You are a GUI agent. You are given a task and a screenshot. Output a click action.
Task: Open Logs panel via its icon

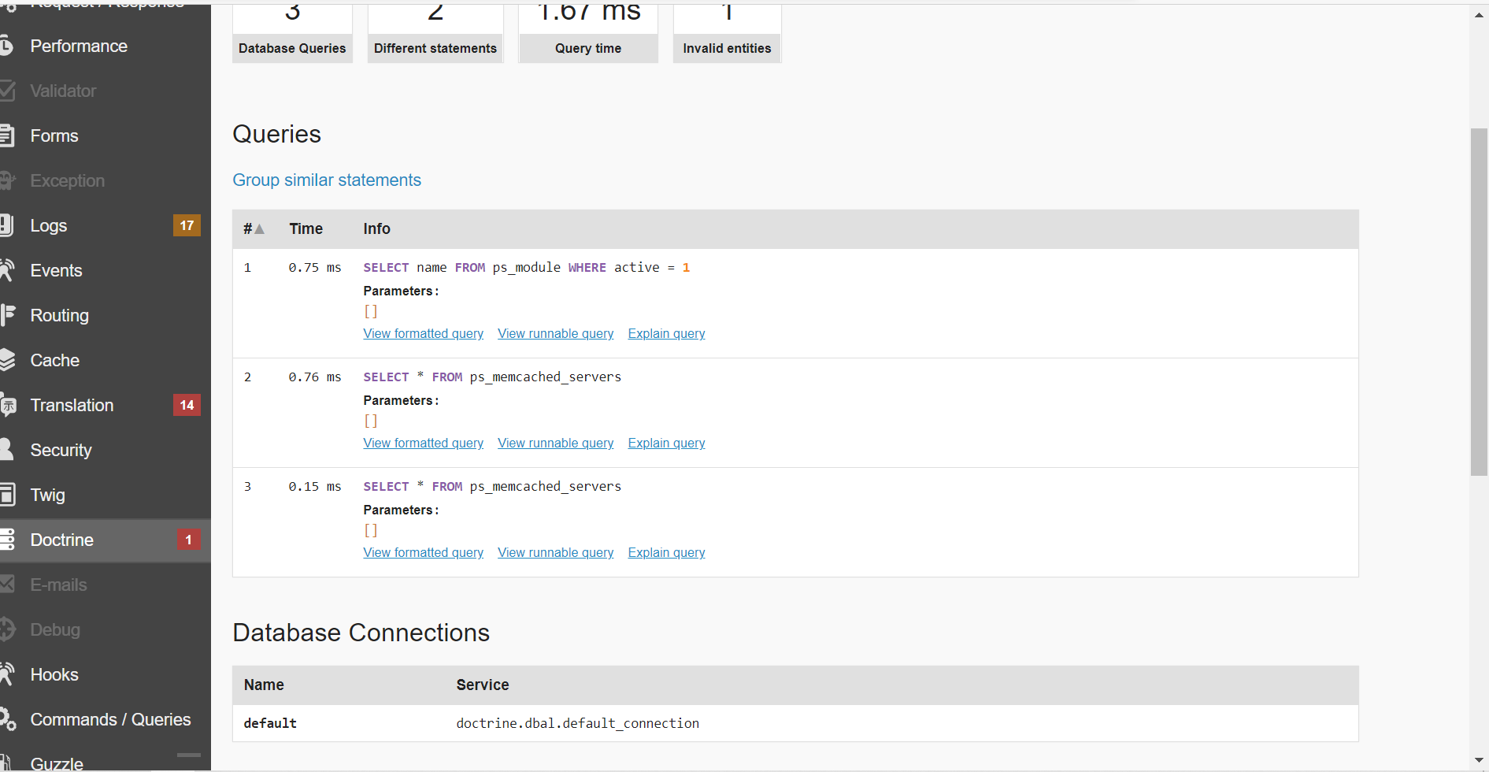click(6, 225)
